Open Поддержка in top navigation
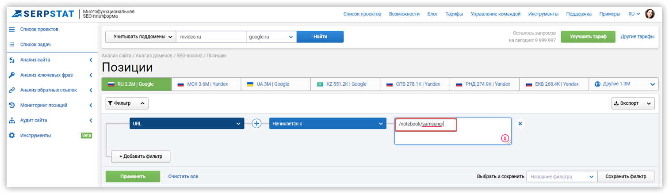This screenshot has width=669, height=194. (579, 14)
